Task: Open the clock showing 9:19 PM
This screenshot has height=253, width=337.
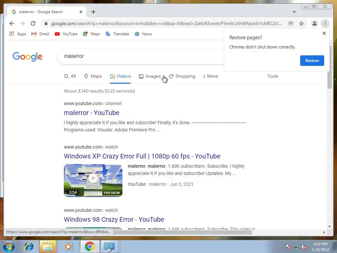Action: pyautogui.click(x=320, y=247)
